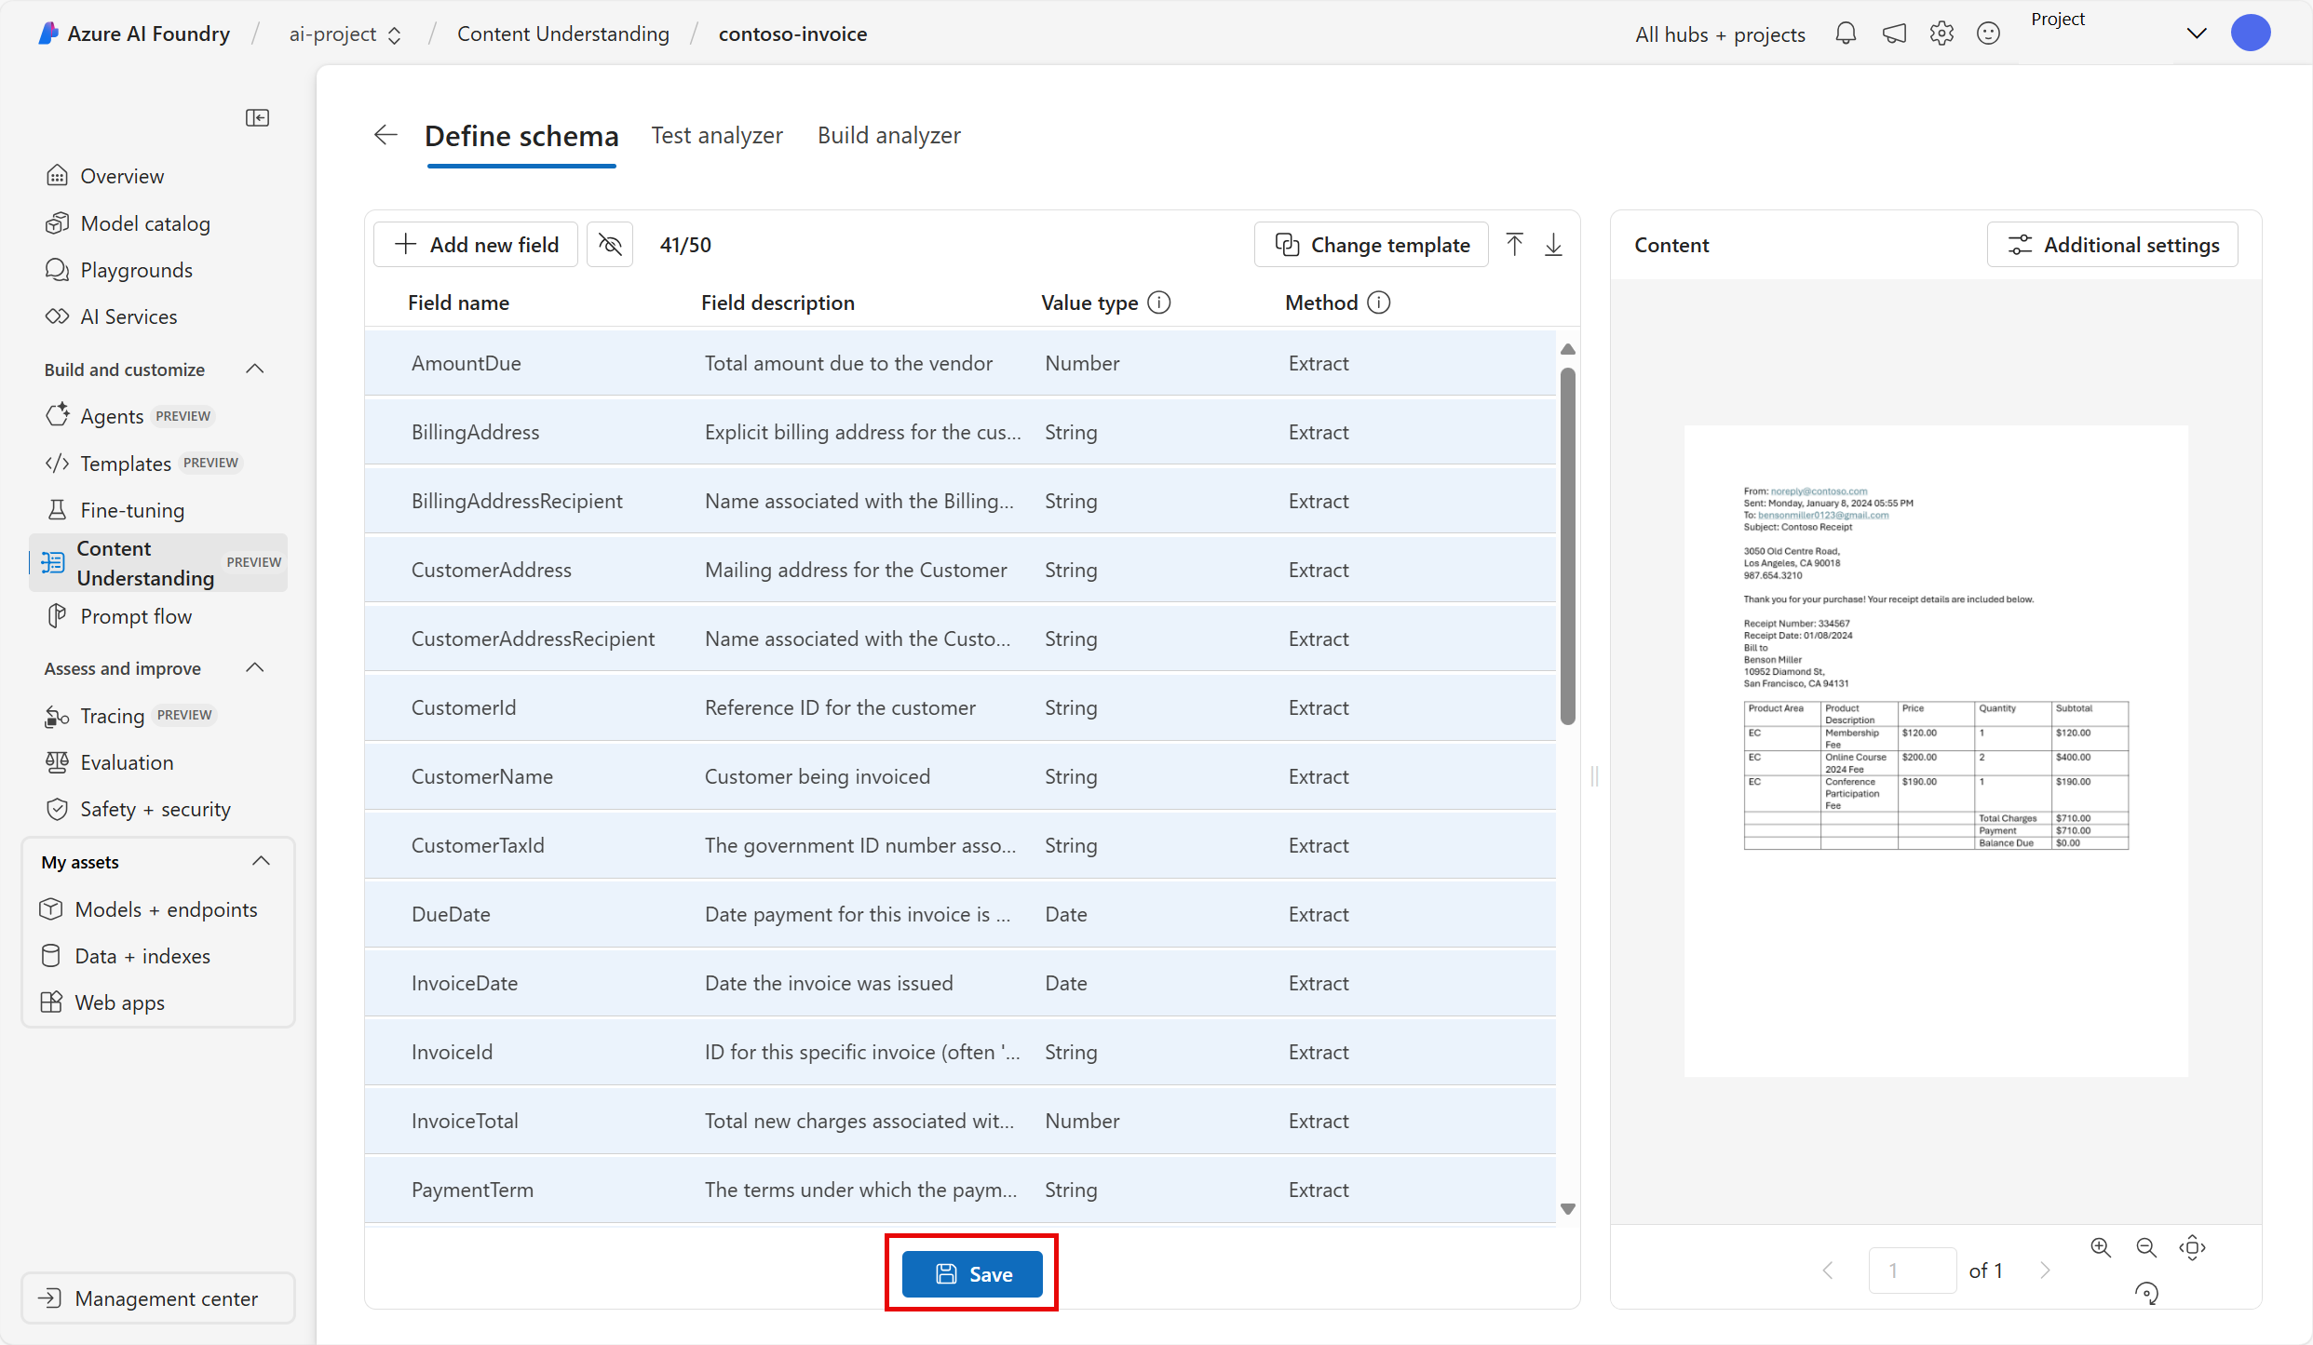Click Value type info icon
The height and width of the screenshot is (1345, 2313).
(x=1159, y=303)
